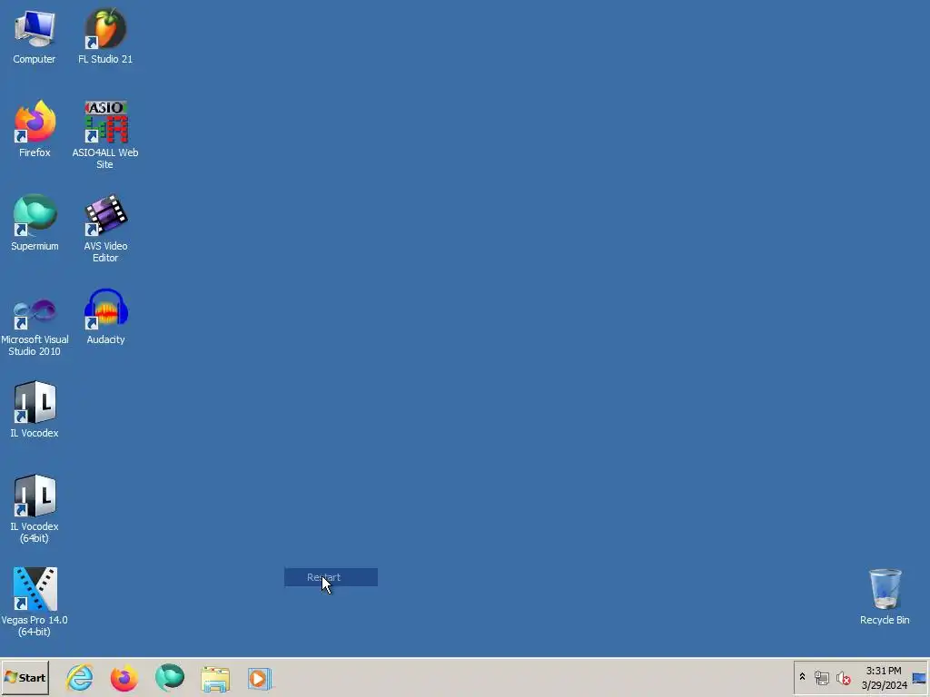Viewport: 930px width, 697px height.
Task: Select the Supermium desktop shortcut
Action: tap(35, 223)
